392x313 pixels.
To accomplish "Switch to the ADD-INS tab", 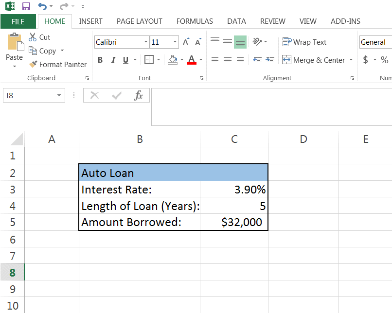I will [x=345, y=21].
